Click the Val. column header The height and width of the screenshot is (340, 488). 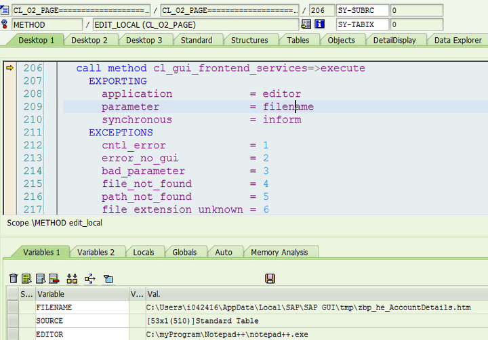point(317,294)
